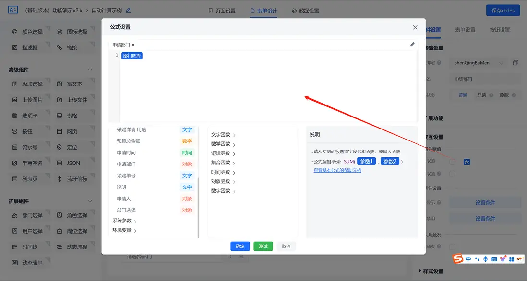Viewport: 527px width, 281px height.
Task: Switch to the 数据设置 tab
Action: (306, 11)
